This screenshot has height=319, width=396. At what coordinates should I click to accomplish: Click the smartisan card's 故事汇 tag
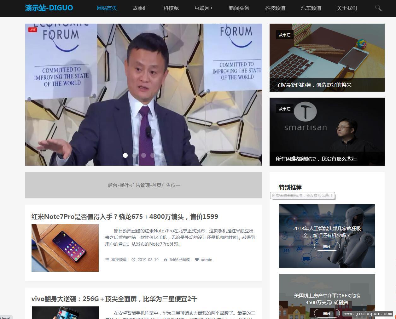coord(284,109)
